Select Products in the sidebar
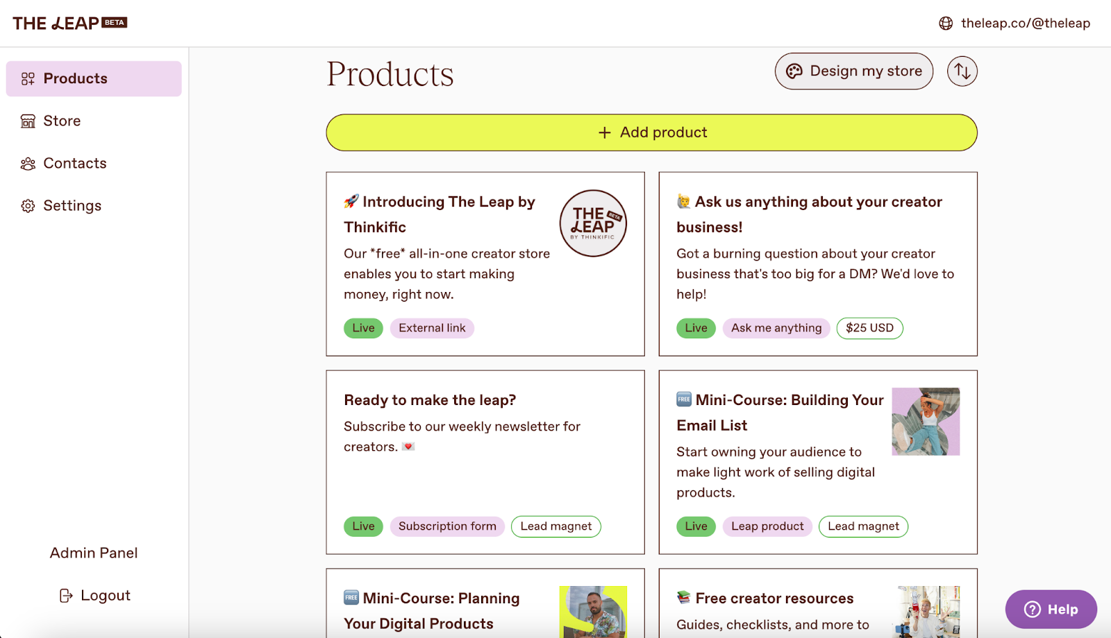This screenshot has width=1111, height=638. point(94,78)
